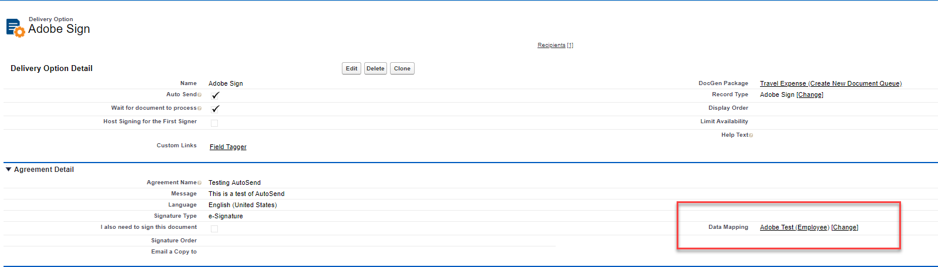Select the Adobe Sign page title
The height and width of the screenshot is (267, 938).
click(x=59, y=29)
